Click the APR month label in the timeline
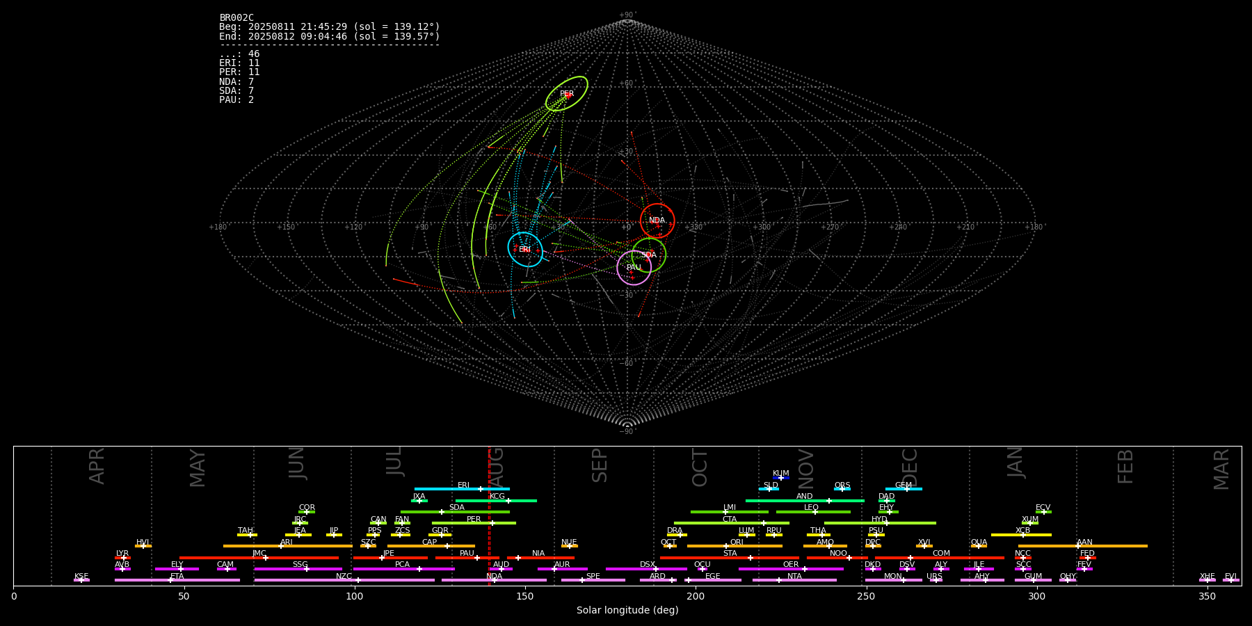This screenshot has width=1252, height=626. [x=97, y=466]
